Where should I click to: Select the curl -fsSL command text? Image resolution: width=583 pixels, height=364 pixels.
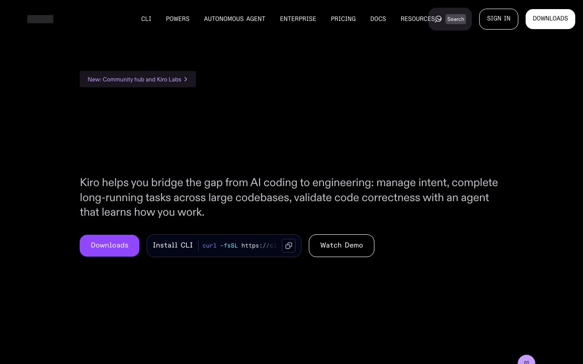click(x=240, y=246)
